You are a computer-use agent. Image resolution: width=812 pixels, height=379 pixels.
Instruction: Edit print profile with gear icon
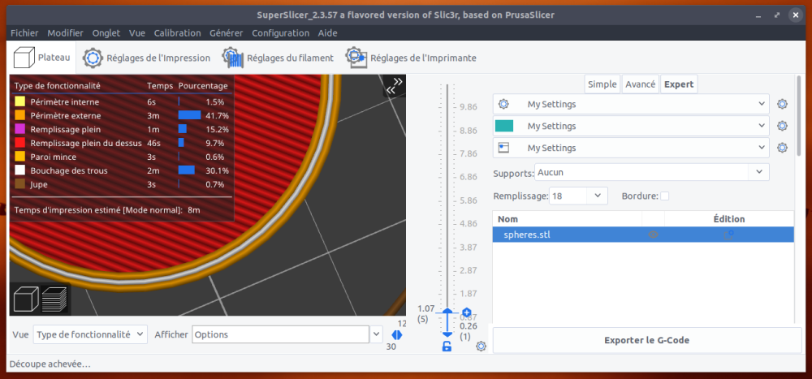782,104
